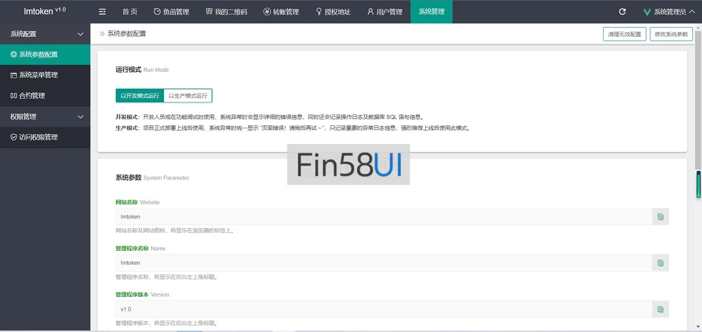The height and width of the screenshot is (332, 702).
Task: Select 系统参数配置 in the sidebar
Action: [x=39, y=54]
